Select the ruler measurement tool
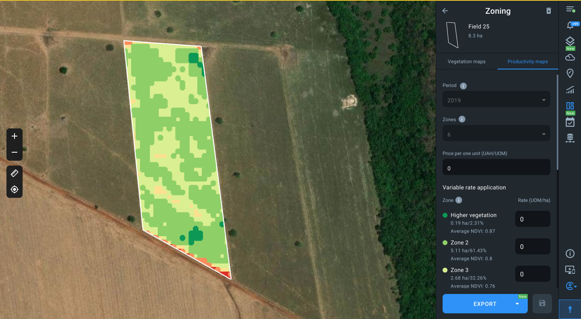The height and width of the screenshot is (319, 581). pyautogui.click(x=15, y=174)
